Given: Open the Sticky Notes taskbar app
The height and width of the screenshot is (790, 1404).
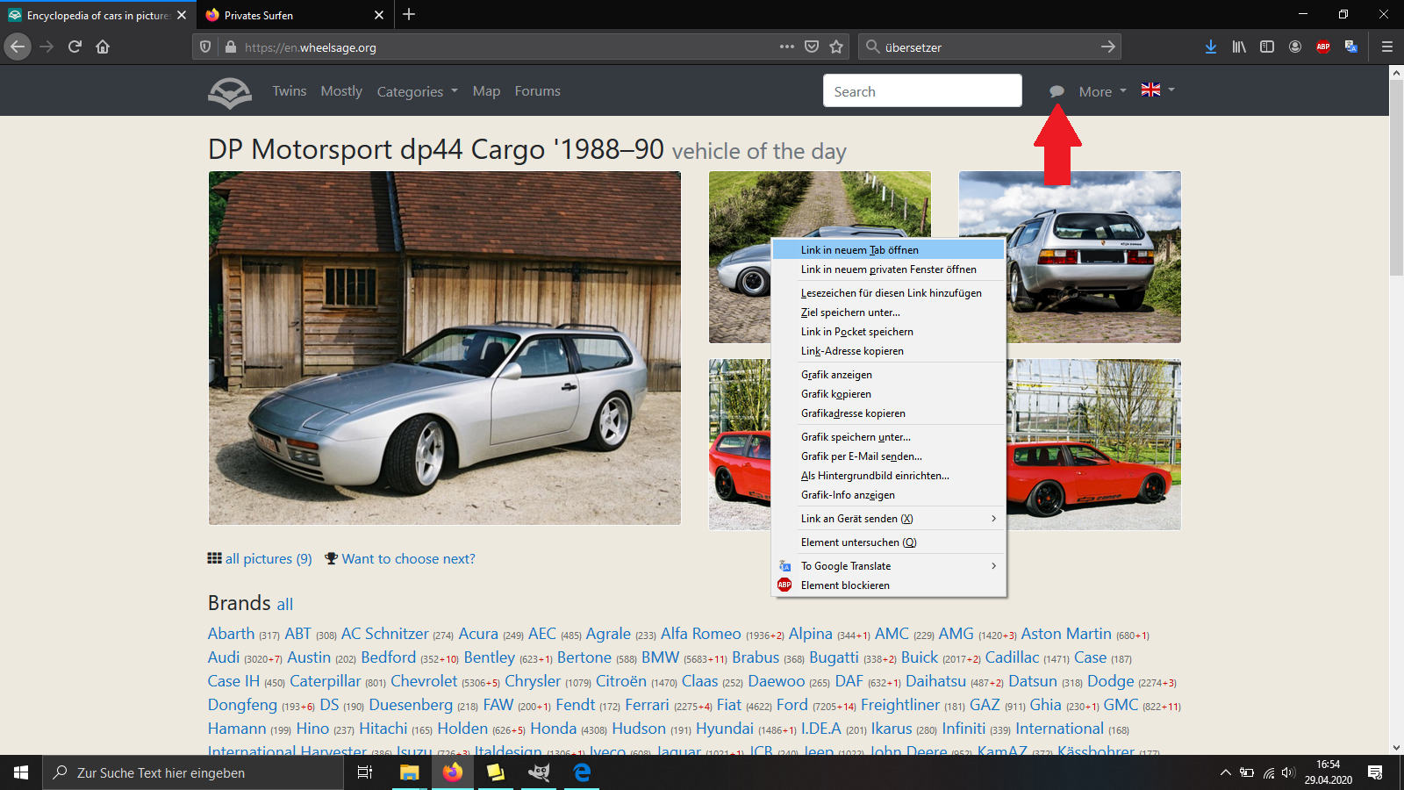Looking at the screenshot, I should pyautogui.click(x=496, y=772).
